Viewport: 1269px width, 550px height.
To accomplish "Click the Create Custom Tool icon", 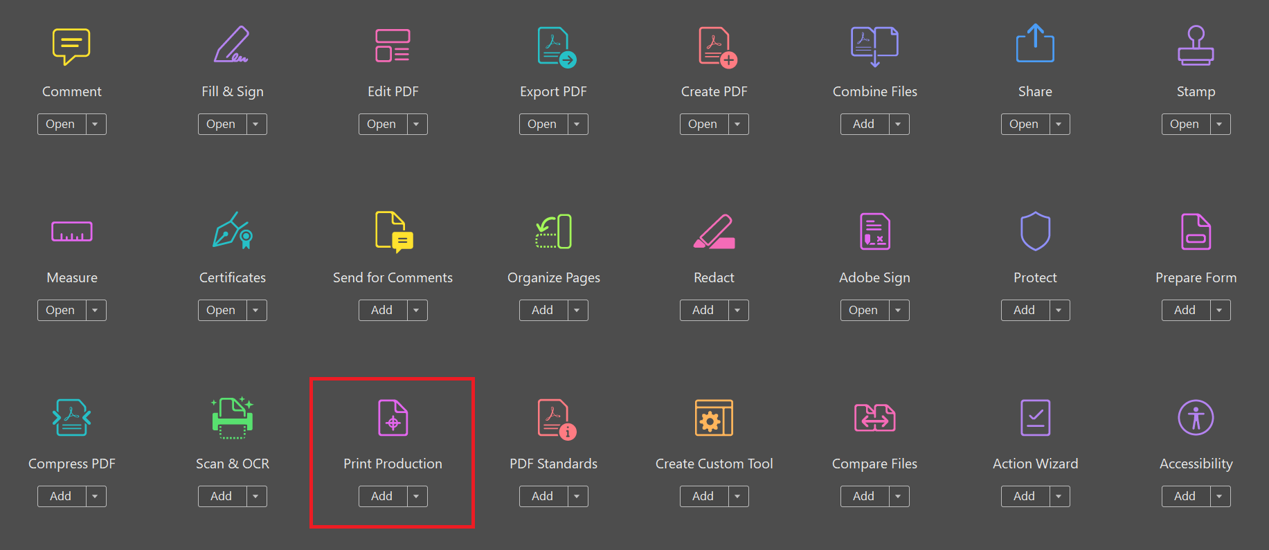I will pos(714,418).
